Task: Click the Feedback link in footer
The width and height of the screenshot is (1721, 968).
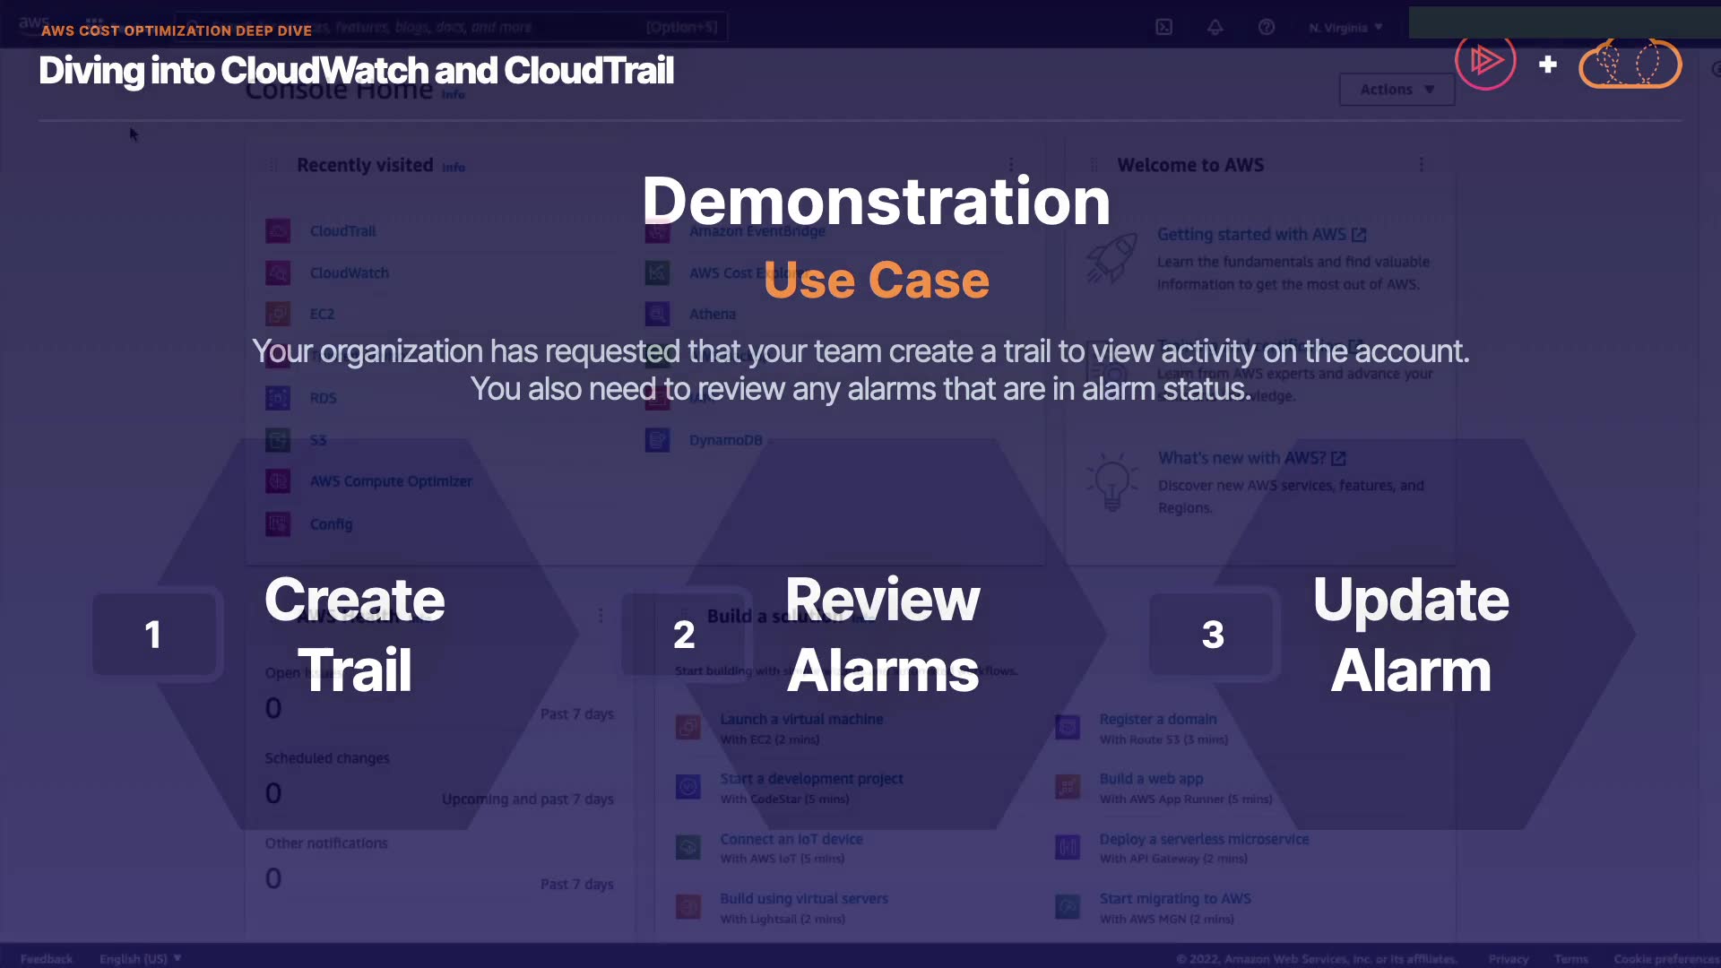Action: tap(47, 958)
